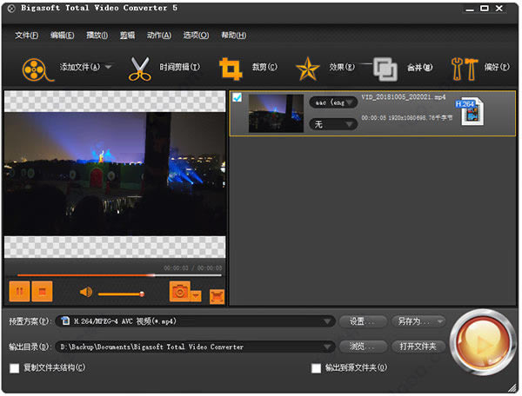Screen dimensions: 522x396
Task: Open the preset profile H.264/MPEG-4 AVC dropdown
Action: tap(195, 321)
